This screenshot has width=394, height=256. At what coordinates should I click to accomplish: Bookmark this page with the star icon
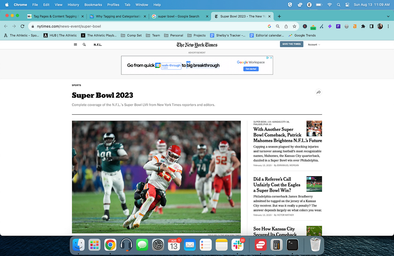coord(294,26)
